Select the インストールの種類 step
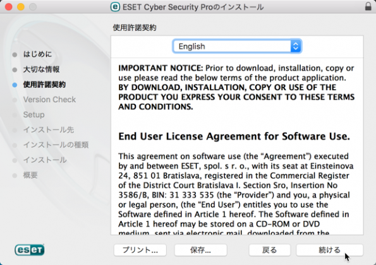The height and width of the screenshot is (265, 376). (x=56, y=145)
